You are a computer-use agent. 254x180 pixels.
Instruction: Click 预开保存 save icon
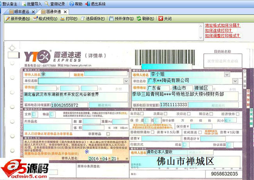[111, 19]
